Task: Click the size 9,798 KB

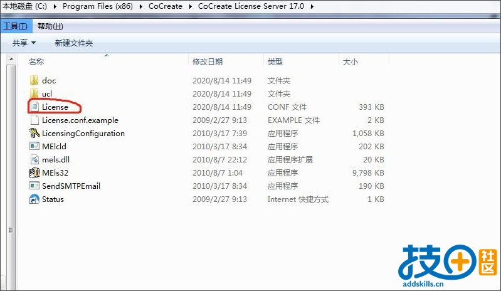Action: (368, 173)
